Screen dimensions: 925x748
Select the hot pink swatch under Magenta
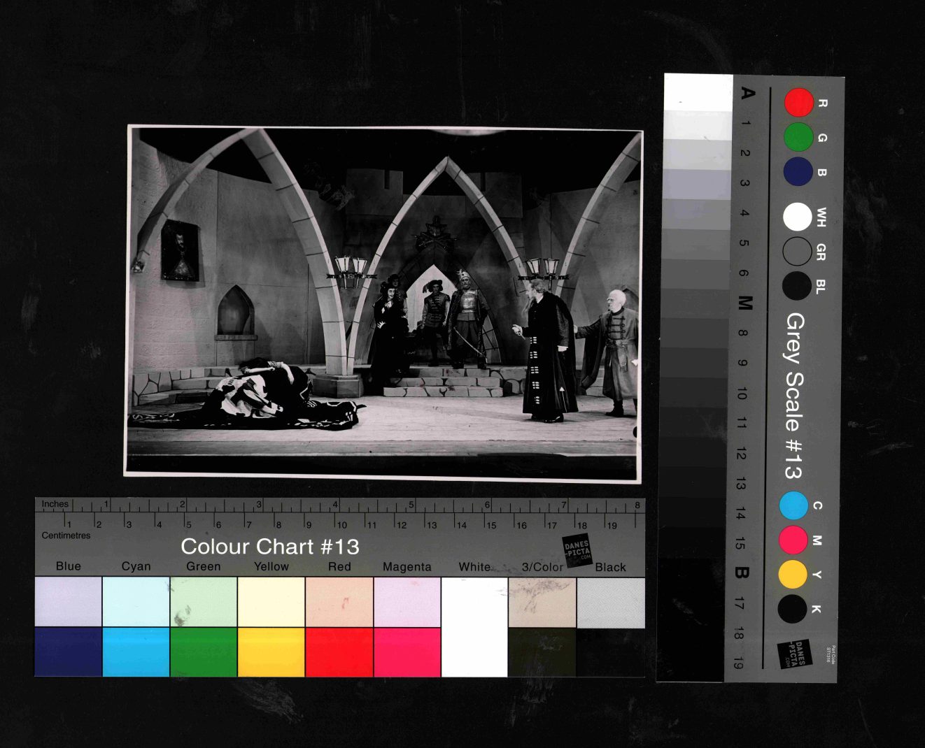tap(407, 652)
